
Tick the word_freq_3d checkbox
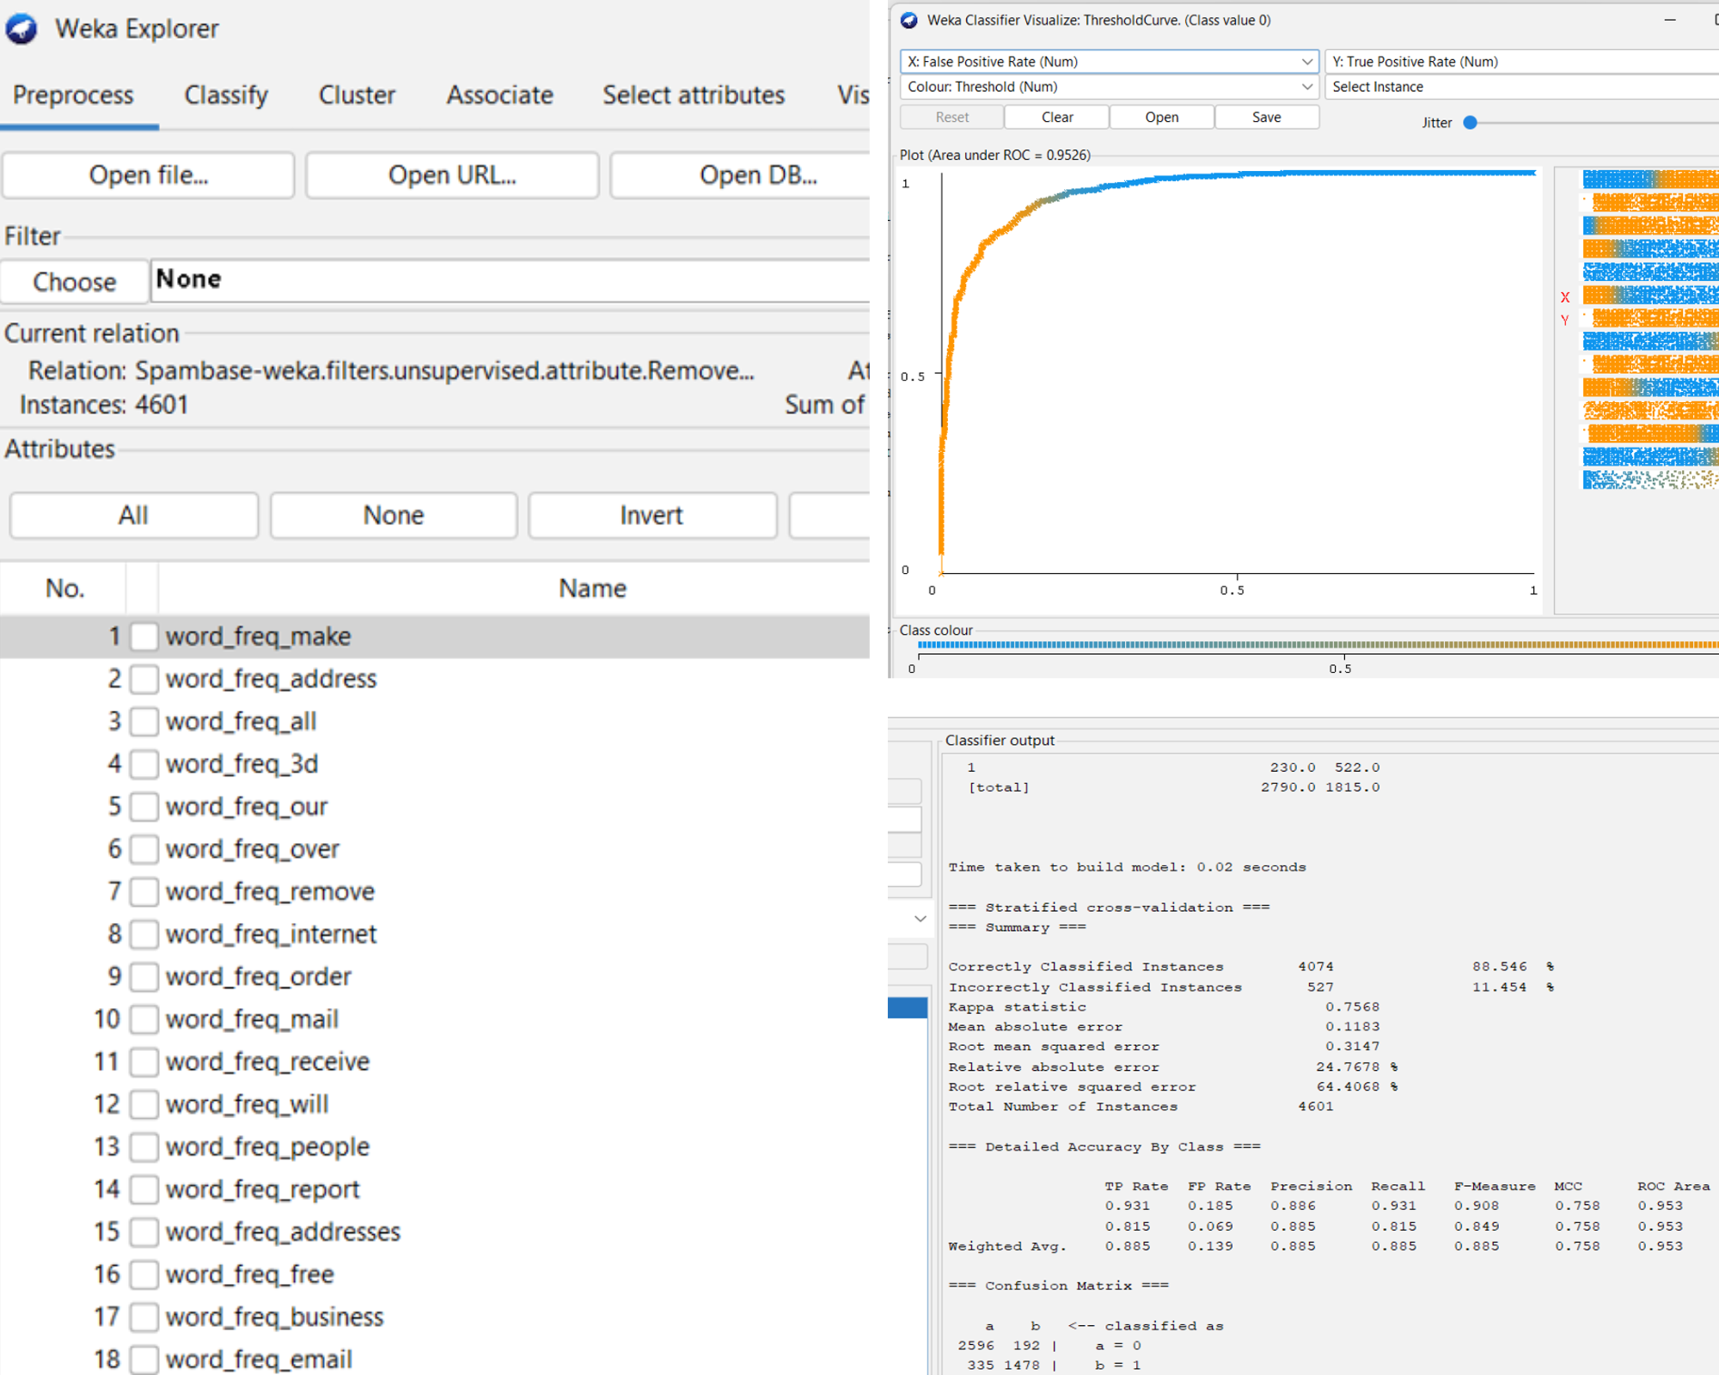coord(144,764)
